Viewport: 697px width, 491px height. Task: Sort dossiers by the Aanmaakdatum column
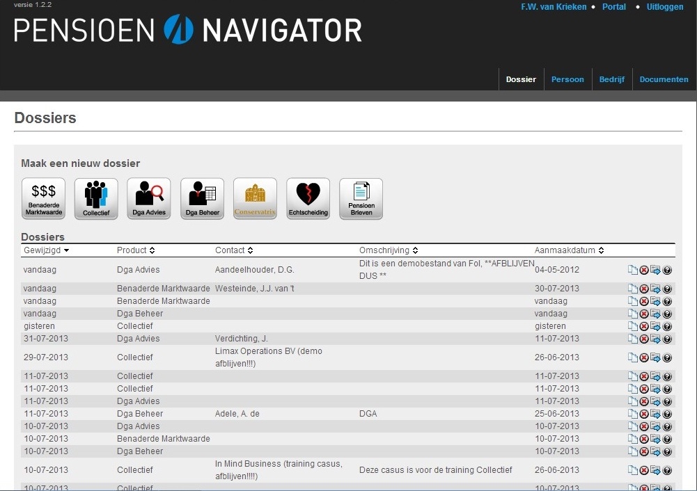click(x=569, y=250)
